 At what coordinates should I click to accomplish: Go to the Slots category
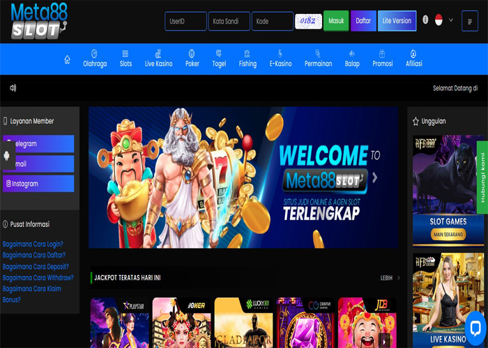pyautogui.click(x=125, y=58)
